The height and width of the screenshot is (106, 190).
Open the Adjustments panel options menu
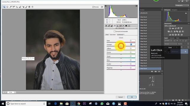[x=189, y=24]
